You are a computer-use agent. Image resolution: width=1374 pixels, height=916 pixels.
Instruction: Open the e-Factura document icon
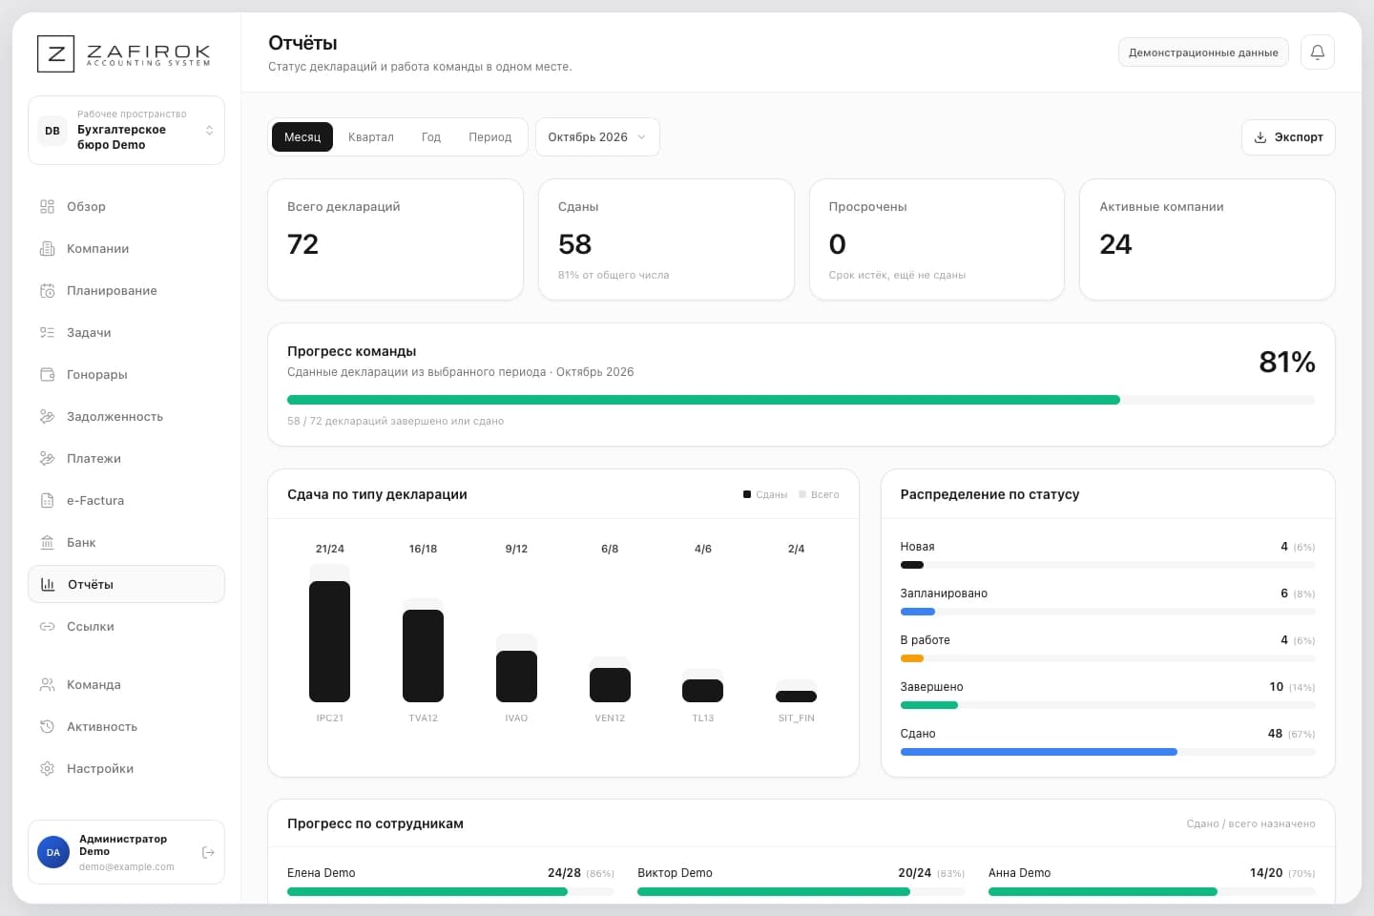(47, 500)
